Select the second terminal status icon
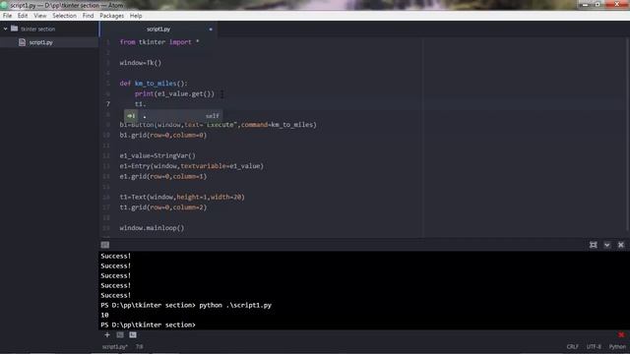 tap(133, 334)
